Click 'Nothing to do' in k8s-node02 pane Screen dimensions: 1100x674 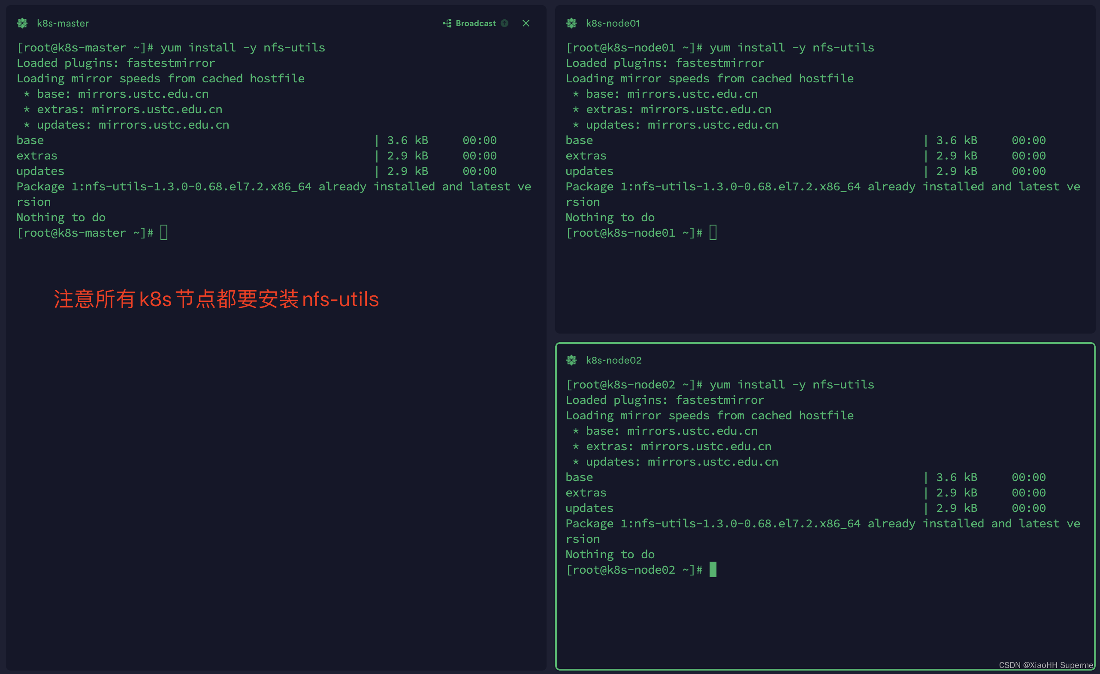(610, 554)
